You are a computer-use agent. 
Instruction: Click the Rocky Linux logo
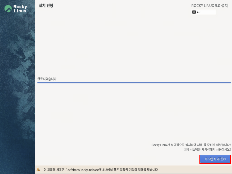(16, 9)
